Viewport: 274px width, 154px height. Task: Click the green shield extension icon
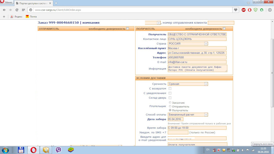[255, 10]
